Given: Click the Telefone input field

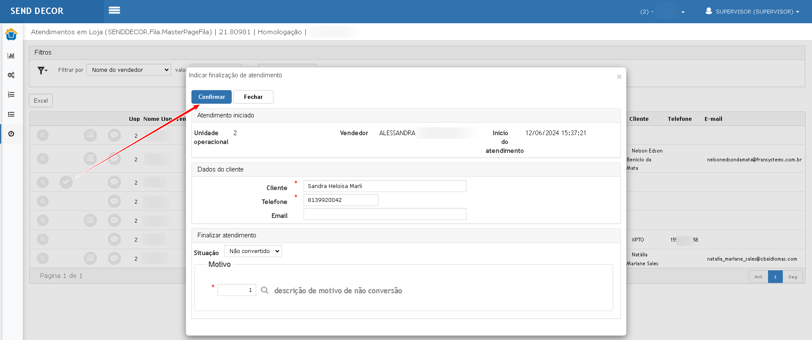Looking at the screenshot, I should pos(341,200).
